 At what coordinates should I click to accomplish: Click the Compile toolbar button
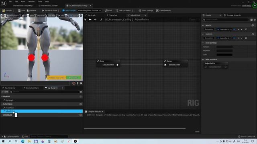(x=7, y=10)
